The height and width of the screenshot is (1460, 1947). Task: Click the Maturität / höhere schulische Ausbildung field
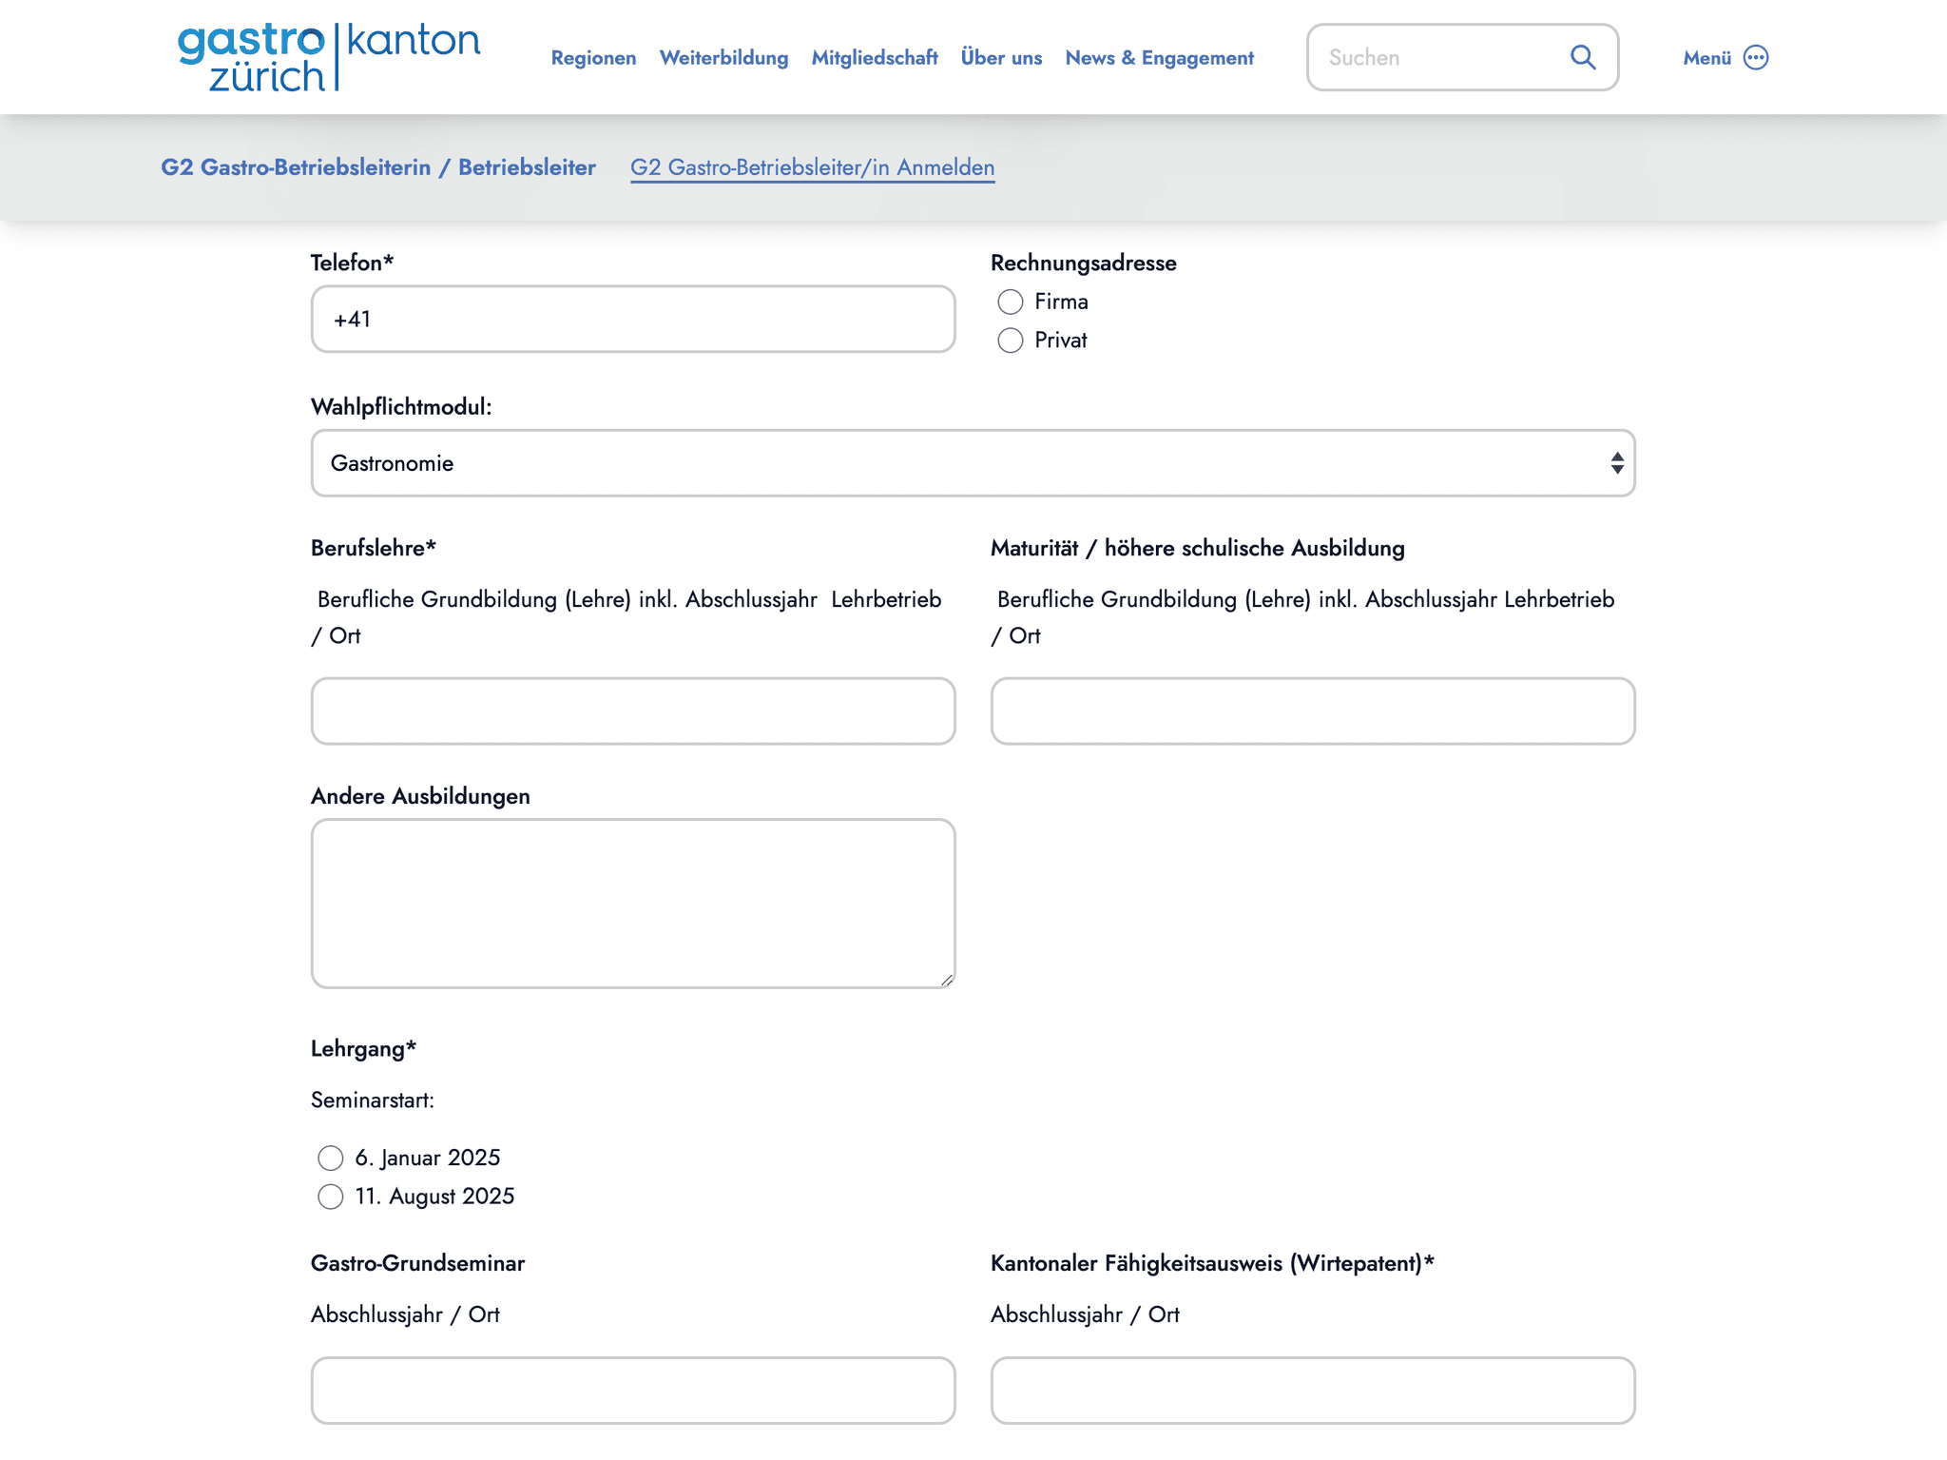coord(1313,711)
